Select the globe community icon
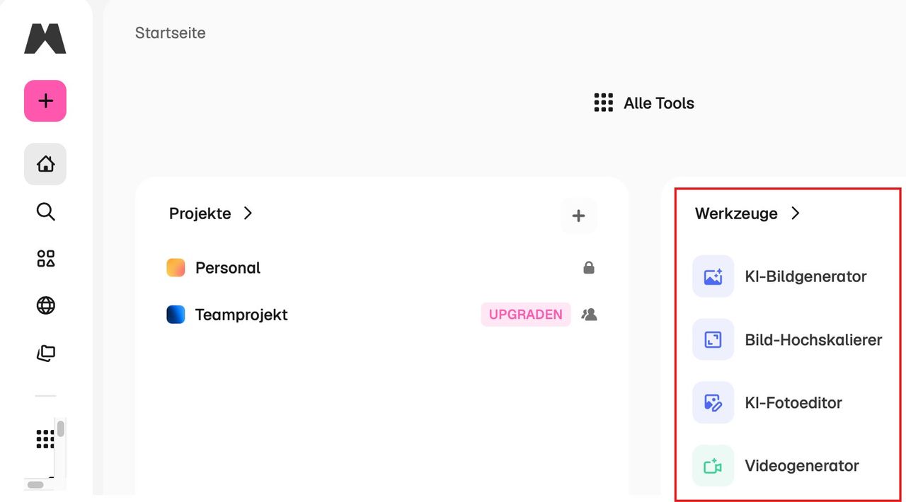Image resolution: width=906 pixels, height=502 pixels. pos(45,305)
